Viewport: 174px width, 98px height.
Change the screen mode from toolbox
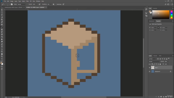2,69
